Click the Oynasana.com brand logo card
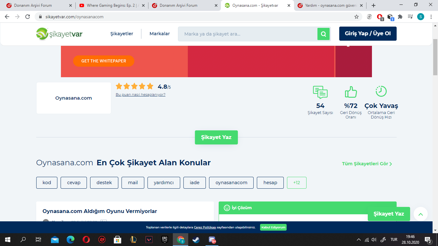This screenshot has height=246, width=438. [74, 98]
